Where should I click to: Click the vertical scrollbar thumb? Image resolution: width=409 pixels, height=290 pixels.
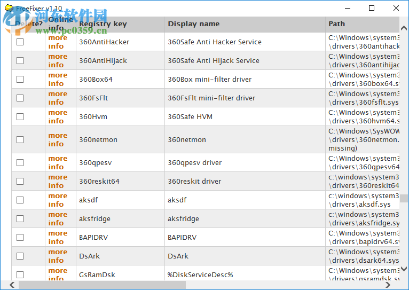404,198
